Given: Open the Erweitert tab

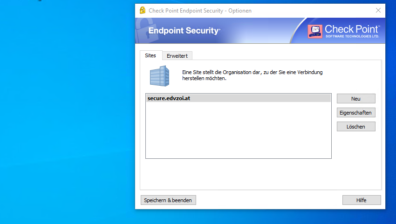Looking at the screenshot, I should point(177,56).
